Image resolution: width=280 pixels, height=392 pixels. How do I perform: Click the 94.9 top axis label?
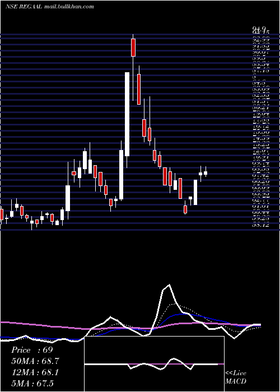pos(260,29)
